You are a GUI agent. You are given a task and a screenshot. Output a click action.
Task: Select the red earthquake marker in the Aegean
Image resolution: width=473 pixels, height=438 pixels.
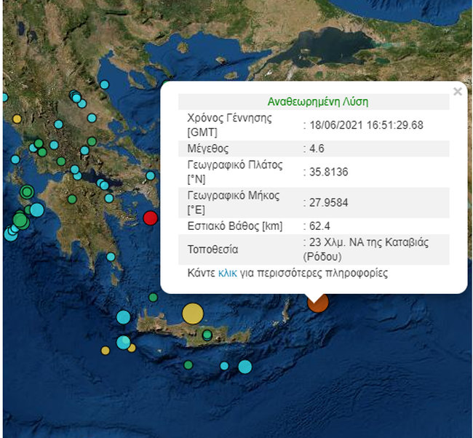tap(151, 218)
